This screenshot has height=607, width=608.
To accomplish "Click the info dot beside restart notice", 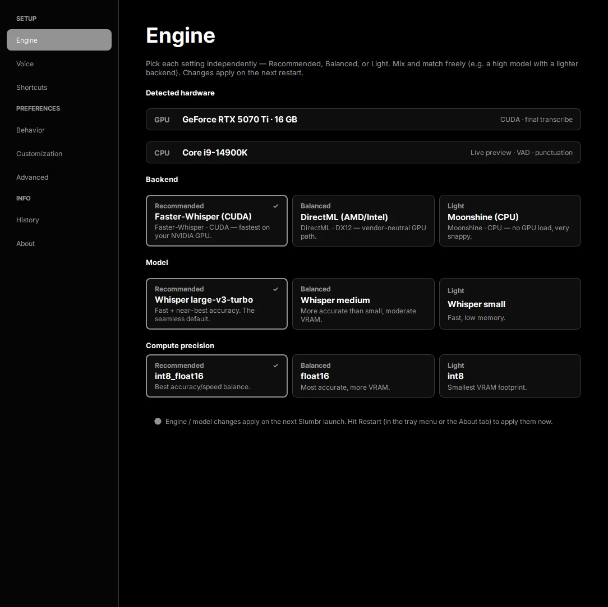I will click(x=158, y=421).
